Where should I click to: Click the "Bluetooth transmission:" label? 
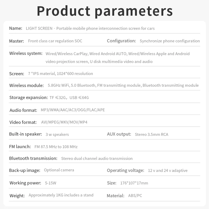click(x=33, y=158)
